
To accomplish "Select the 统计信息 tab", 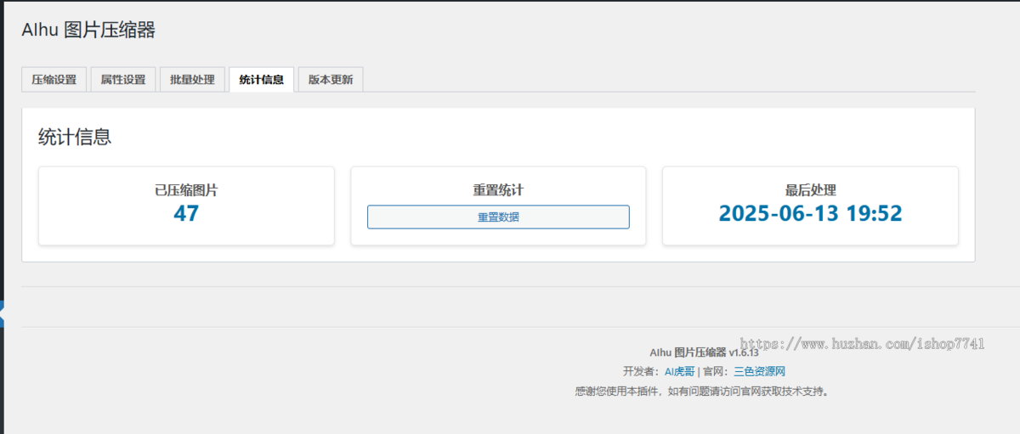I will [262, 80].
